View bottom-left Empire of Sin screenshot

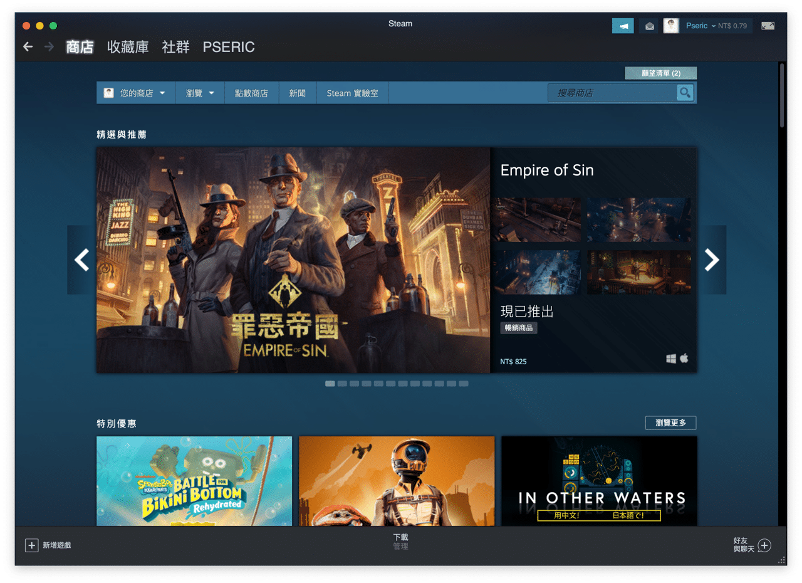[536, 272]
